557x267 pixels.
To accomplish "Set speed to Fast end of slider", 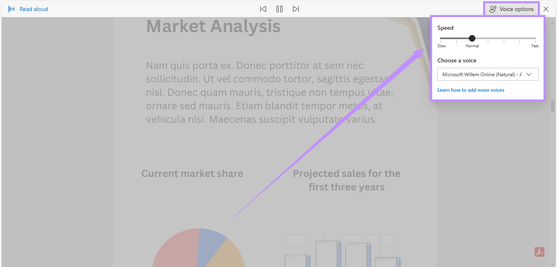I will pos(535,38).
